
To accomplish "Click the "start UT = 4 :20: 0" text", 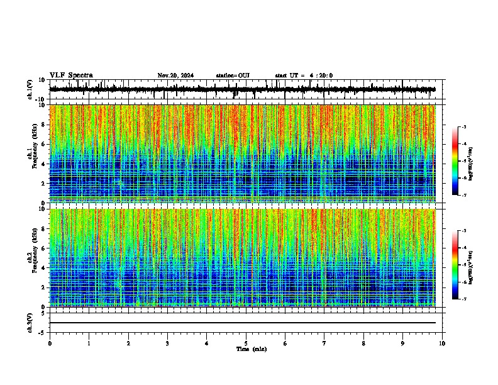I will pyautogui.click(x=304, y=75).
